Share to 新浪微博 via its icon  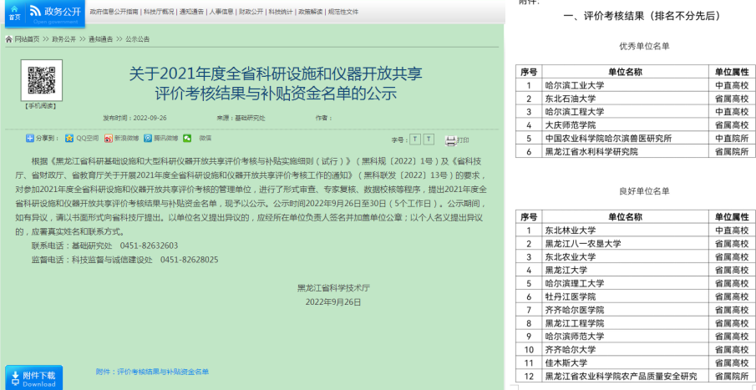(x=108, y=138)
